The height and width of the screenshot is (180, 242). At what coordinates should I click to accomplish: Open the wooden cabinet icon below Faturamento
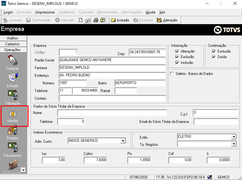tap(13, 165)
